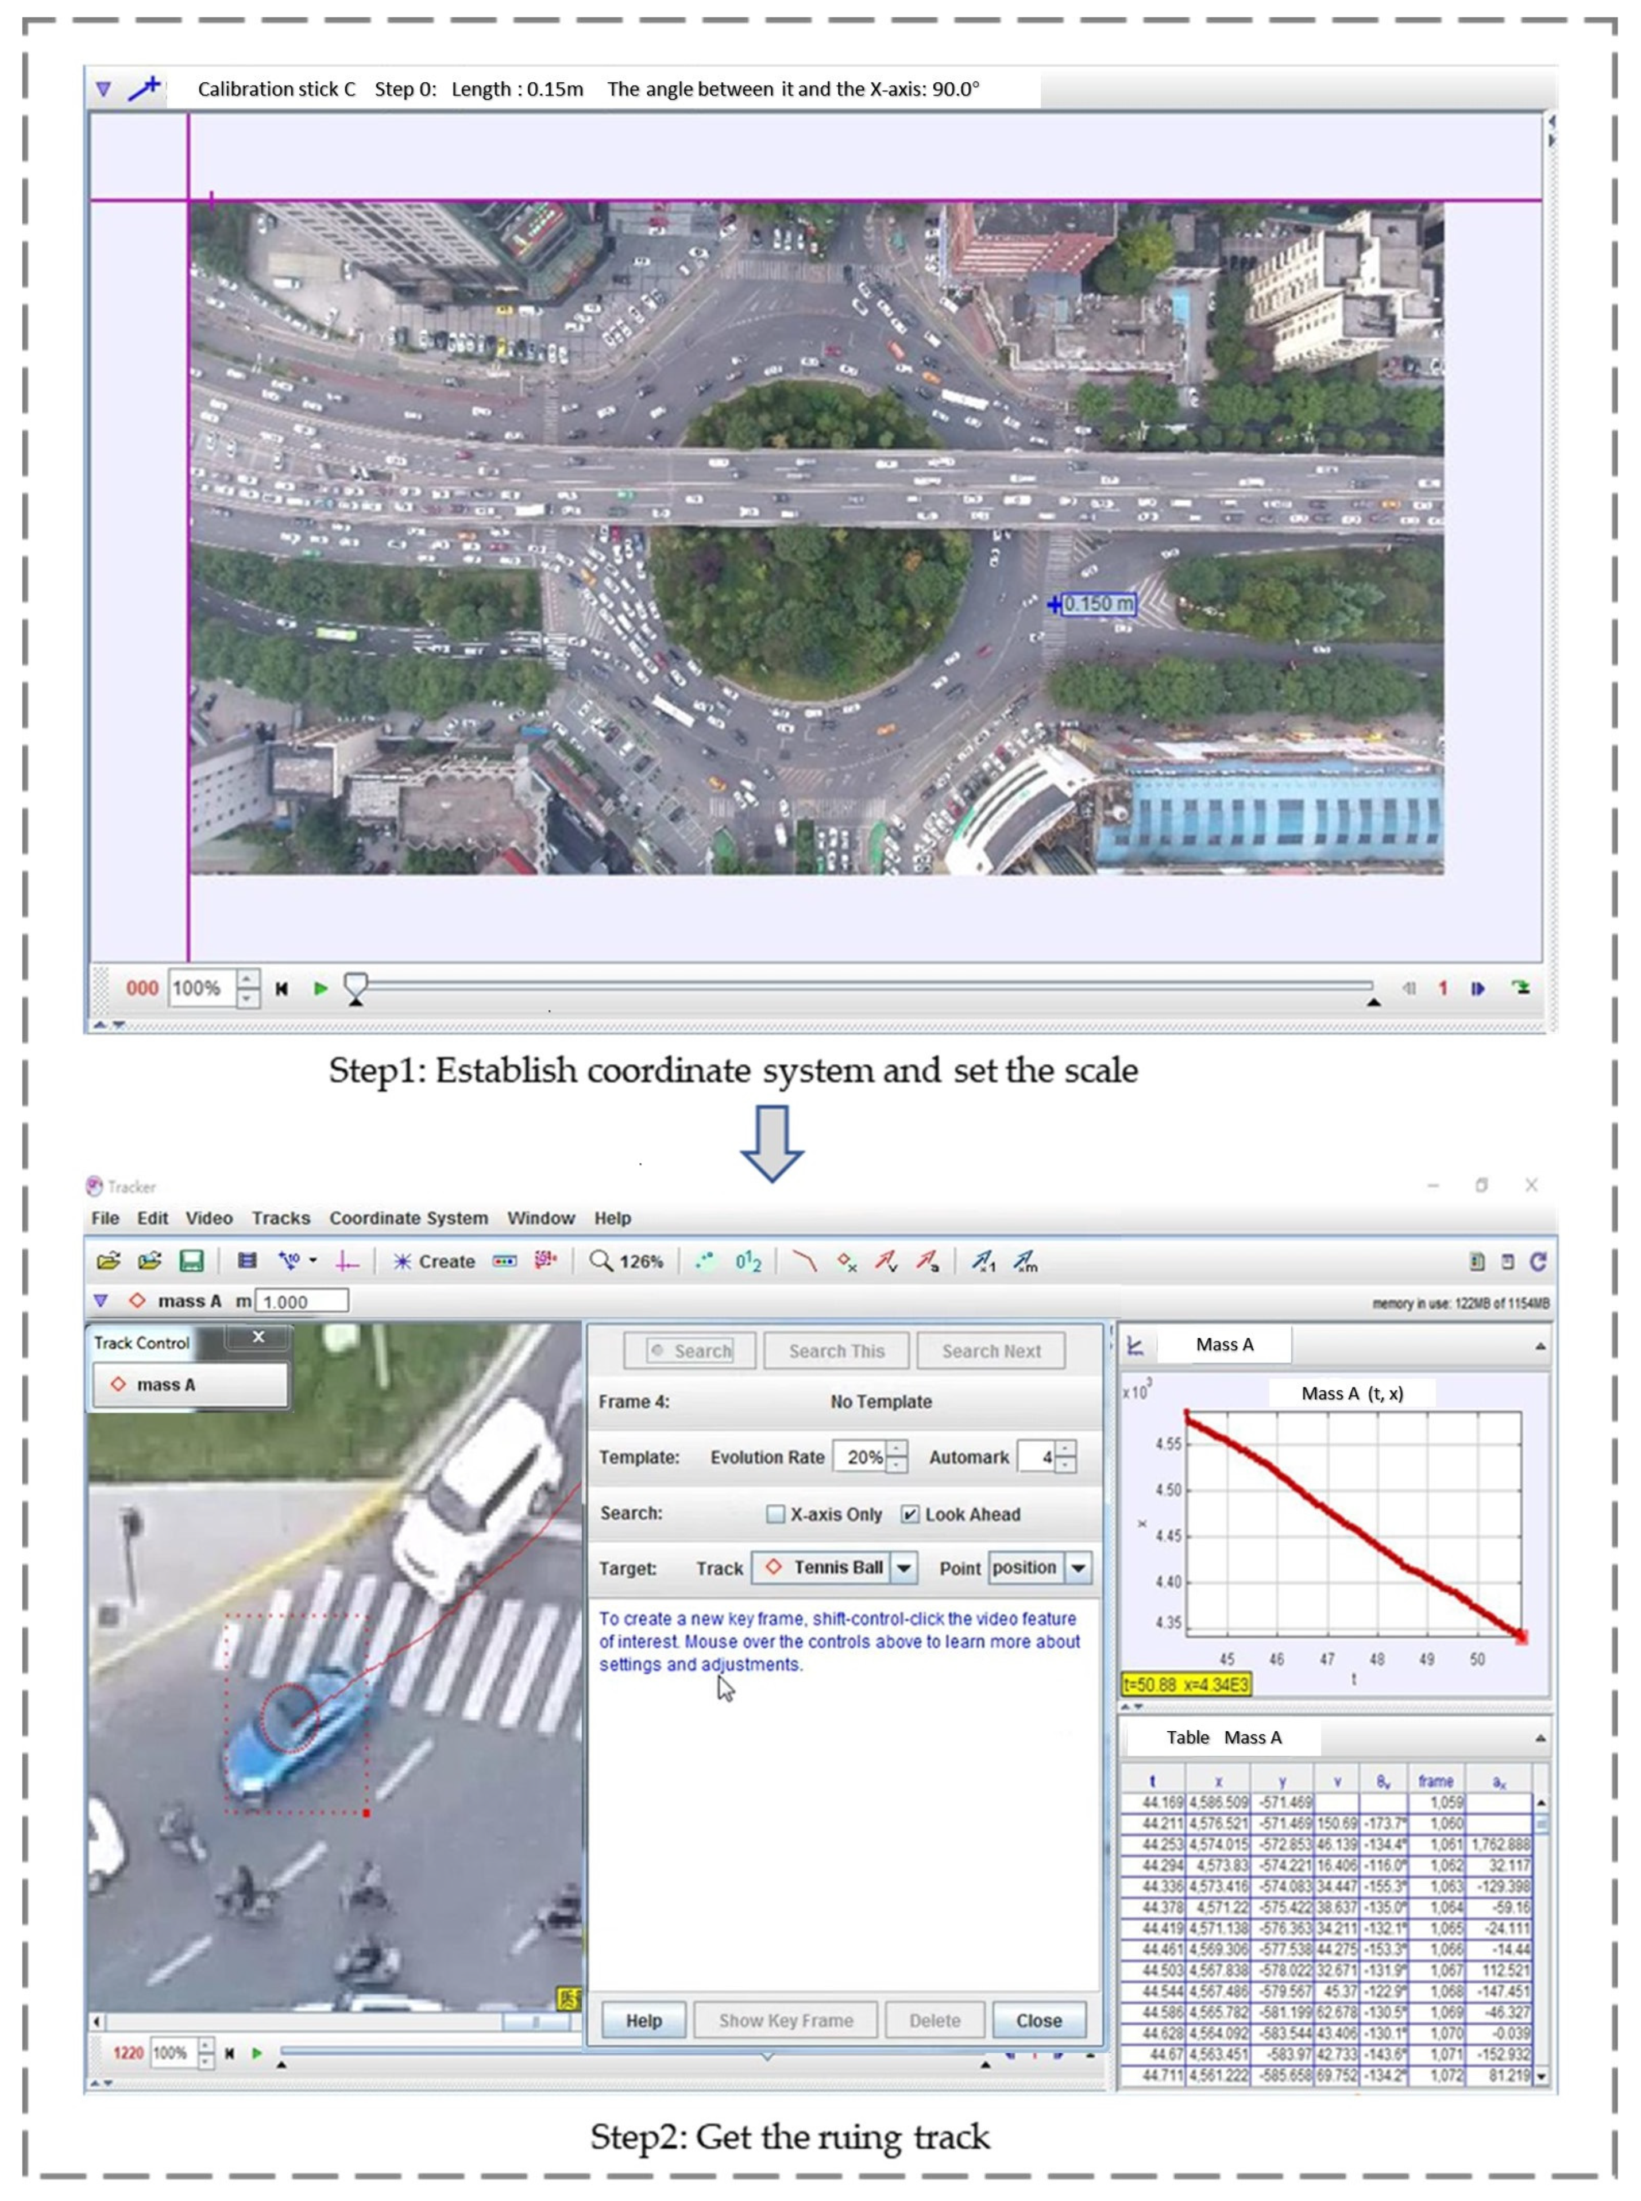Open the Tracks menu
The height and width of the screenshot is (2201, 1641).
tap(281, 1218)
